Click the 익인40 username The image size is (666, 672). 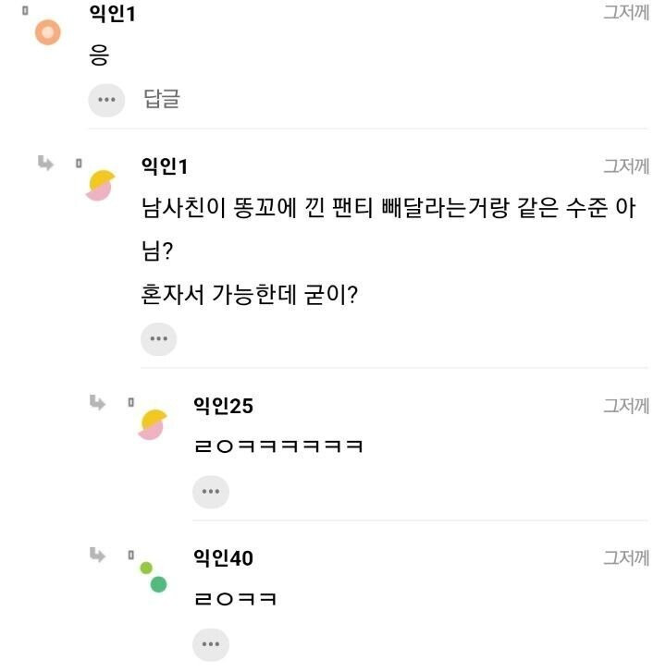click(223, 557)
